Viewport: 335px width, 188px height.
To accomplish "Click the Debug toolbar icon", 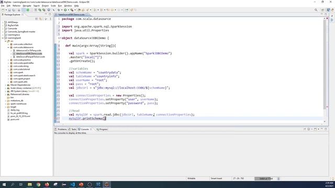I will [x=59, y=10].
